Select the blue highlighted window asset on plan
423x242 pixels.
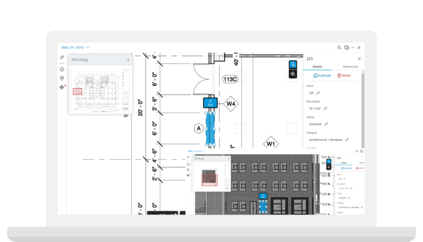tap(210, 128)
